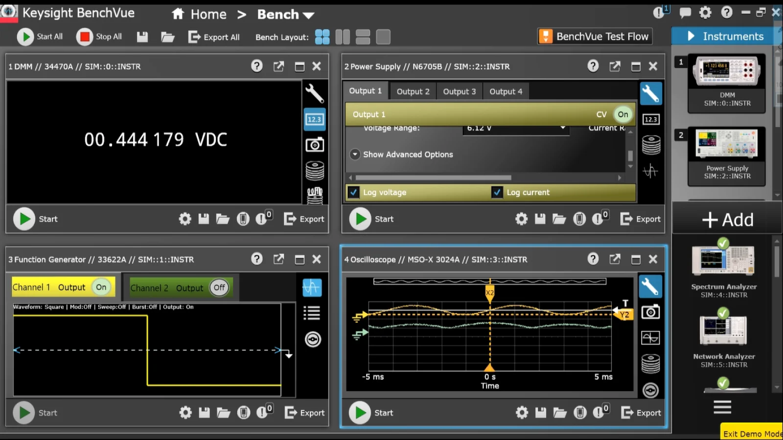
Task: Open DMM settings wrench icon
Action: tap(314, 93)
